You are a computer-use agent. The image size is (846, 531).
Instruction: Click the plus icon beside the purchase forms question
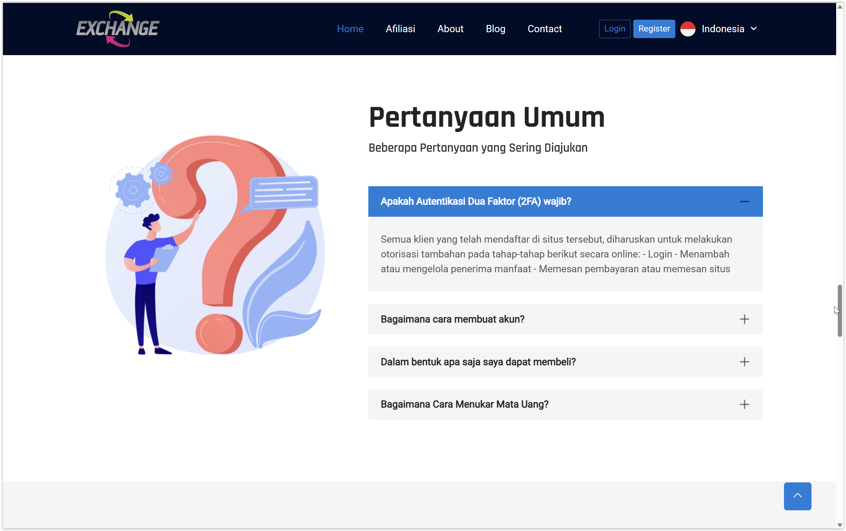pos(745,362)
